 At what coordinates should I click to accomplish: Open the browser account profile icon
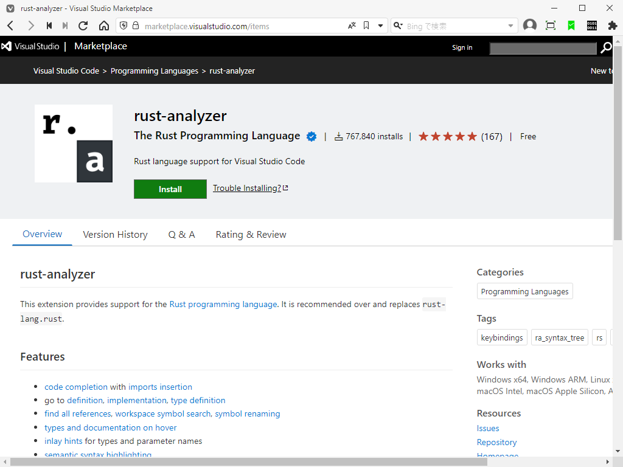pyautogui.click(x=529, y=26)
